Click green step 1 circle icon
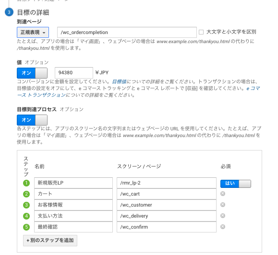 tap(26, 183)
